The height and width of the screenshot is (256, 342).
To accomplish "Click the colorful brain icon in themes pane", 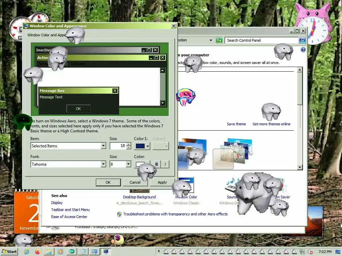I will point(186,97).
